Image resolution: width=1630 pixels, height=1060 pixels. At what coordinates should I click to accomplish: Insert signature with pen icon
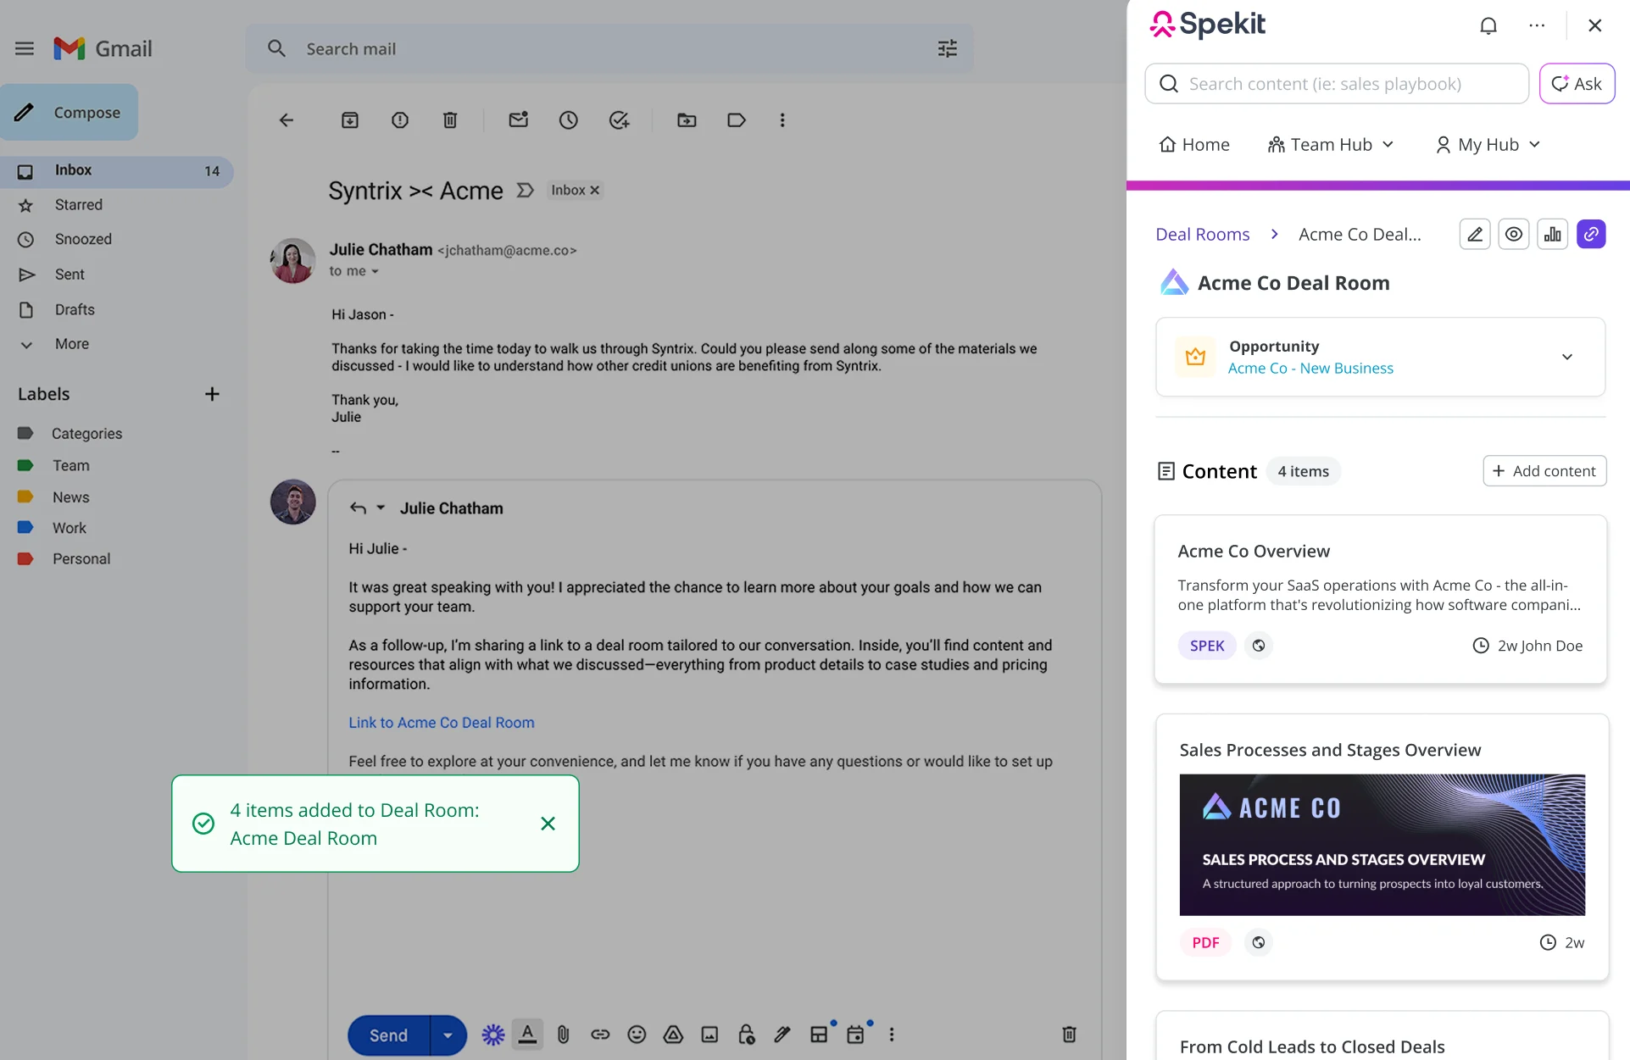[x=782, y=1035]
